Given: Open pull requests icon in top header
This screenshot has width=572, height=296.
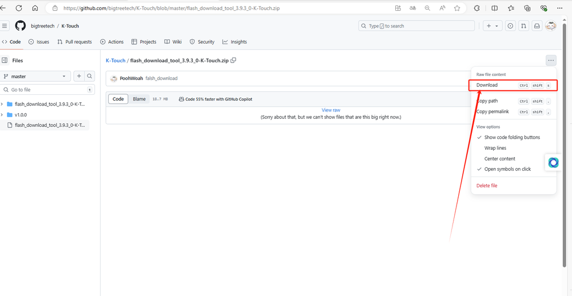Looking at the screenshot, I should tap(523, 26).
